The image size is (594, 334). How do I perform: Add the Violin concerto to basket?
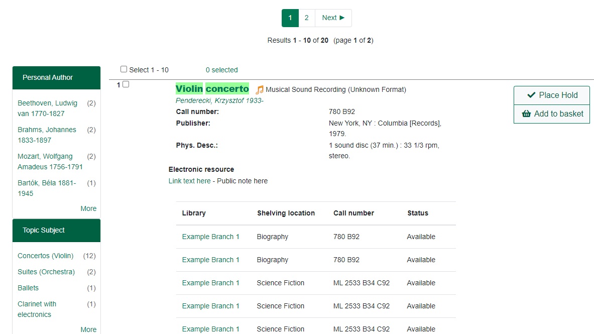pos(551,114)
